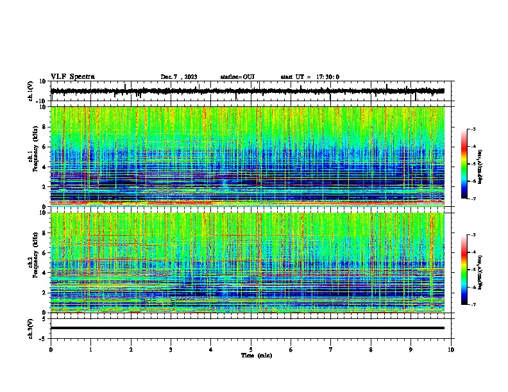Click inside the ch.2 spectrogram panel
This screenshot has width=508, height=392.
click(247, 263)
